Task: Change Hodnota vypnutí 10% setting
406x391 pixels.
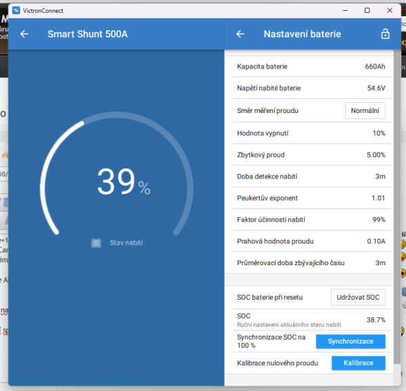Action: pos(311,133)
